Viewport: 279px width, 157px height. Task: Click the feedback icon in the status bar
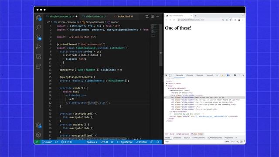[x=152, y=142]
